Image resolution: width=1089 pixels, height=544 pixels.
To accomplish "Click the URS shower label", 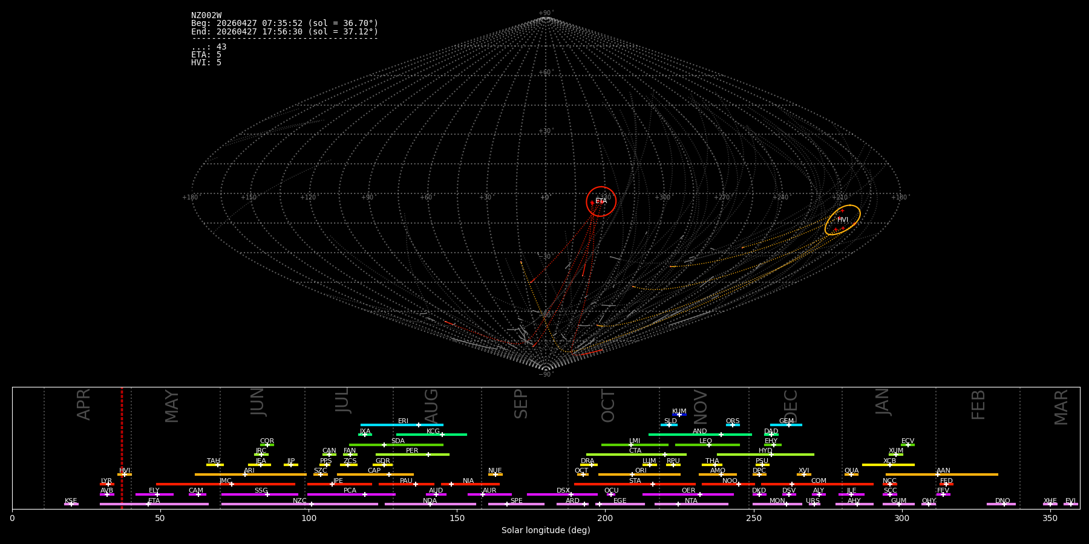I will point(813,501).
